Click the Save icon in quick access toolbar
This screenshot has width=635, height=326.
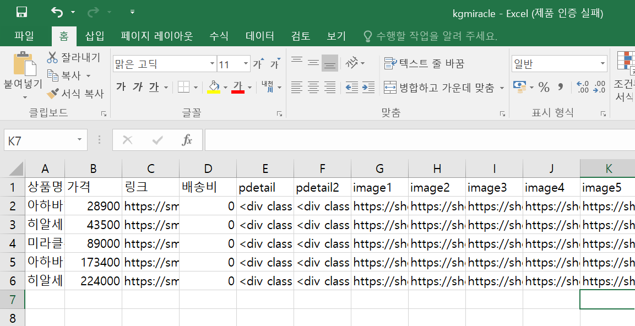22,12
